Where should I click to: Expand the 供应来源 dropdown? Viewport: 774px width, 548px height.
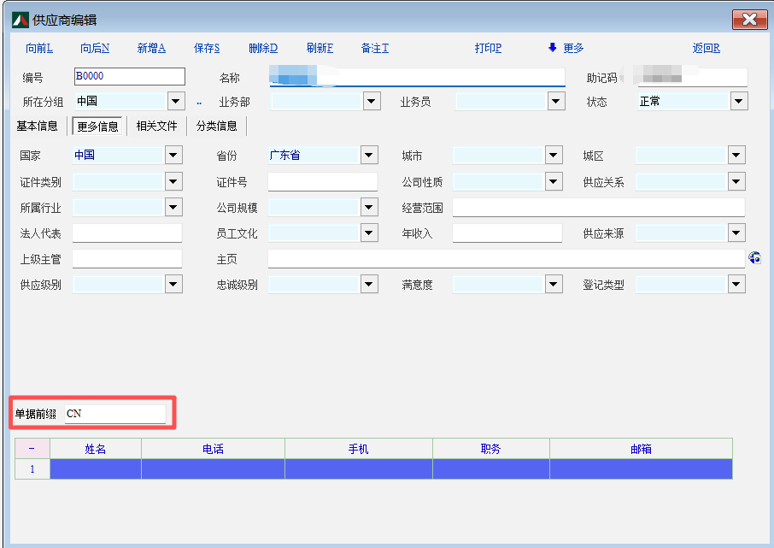[736, 233]
